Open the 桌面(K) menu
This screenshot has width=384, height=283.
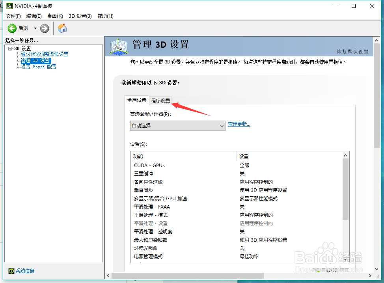55,16
